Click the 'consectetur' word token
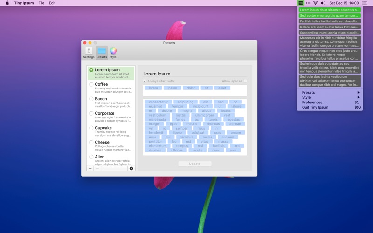373x233 pixels. (x=158, y=102)
